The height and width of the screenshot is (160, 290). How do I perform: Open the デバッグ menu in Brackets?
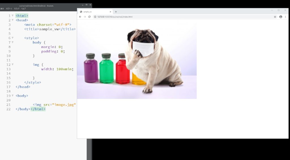(17, 9)
